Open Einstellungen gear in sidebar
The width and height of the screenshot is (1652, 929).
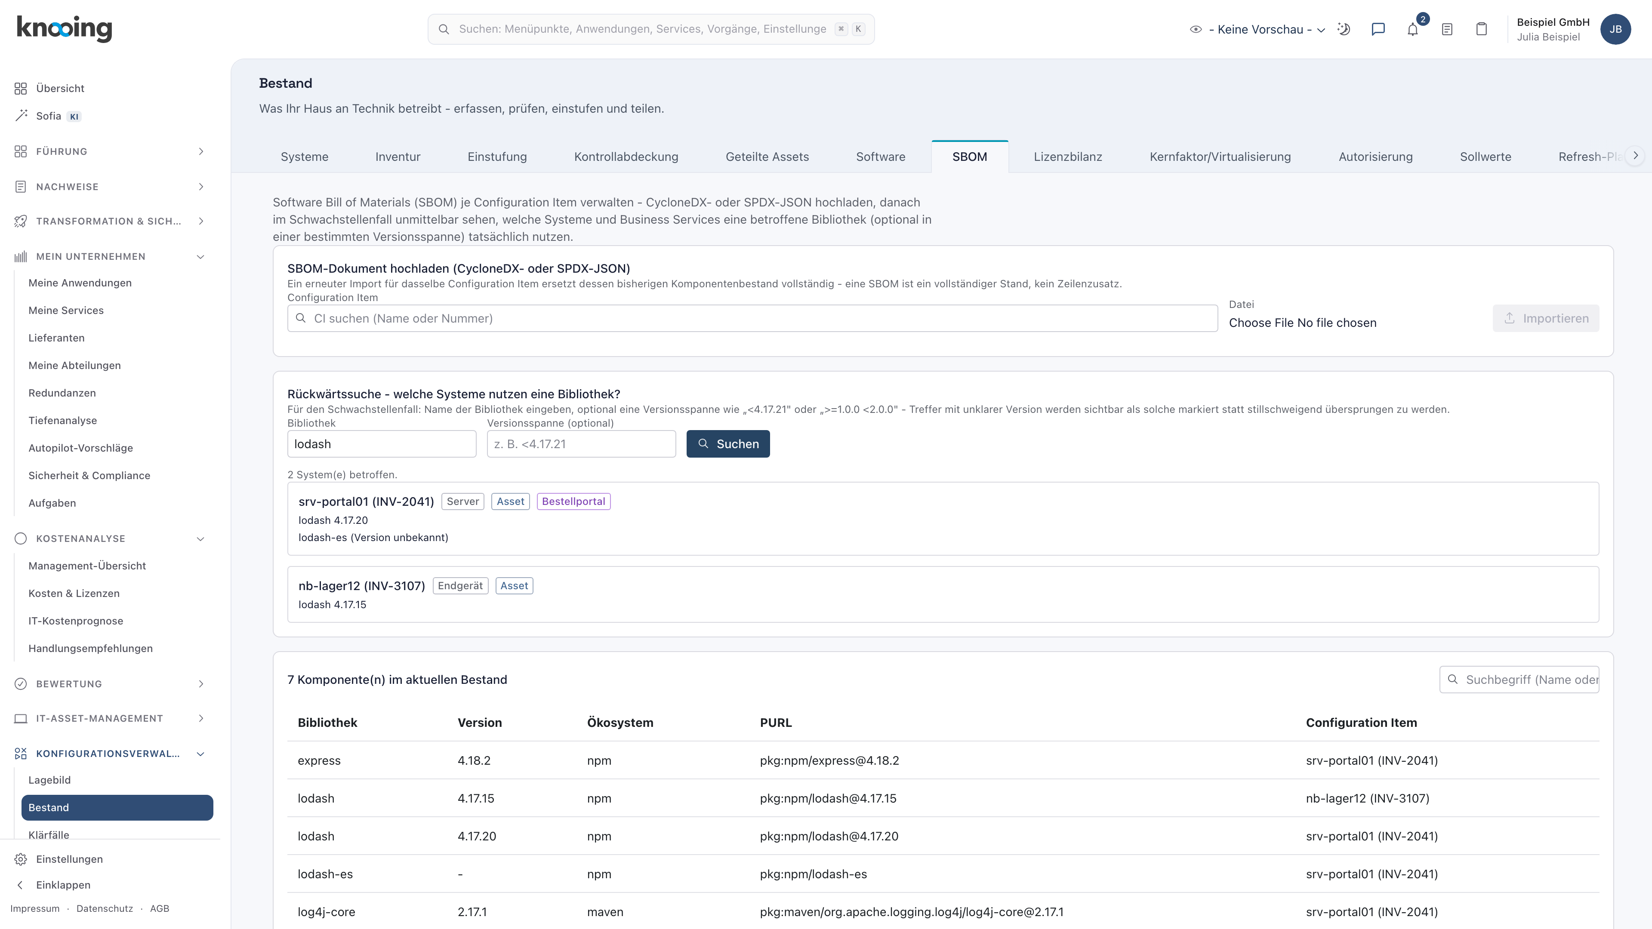pyautogui.click(x=69, y=859)
